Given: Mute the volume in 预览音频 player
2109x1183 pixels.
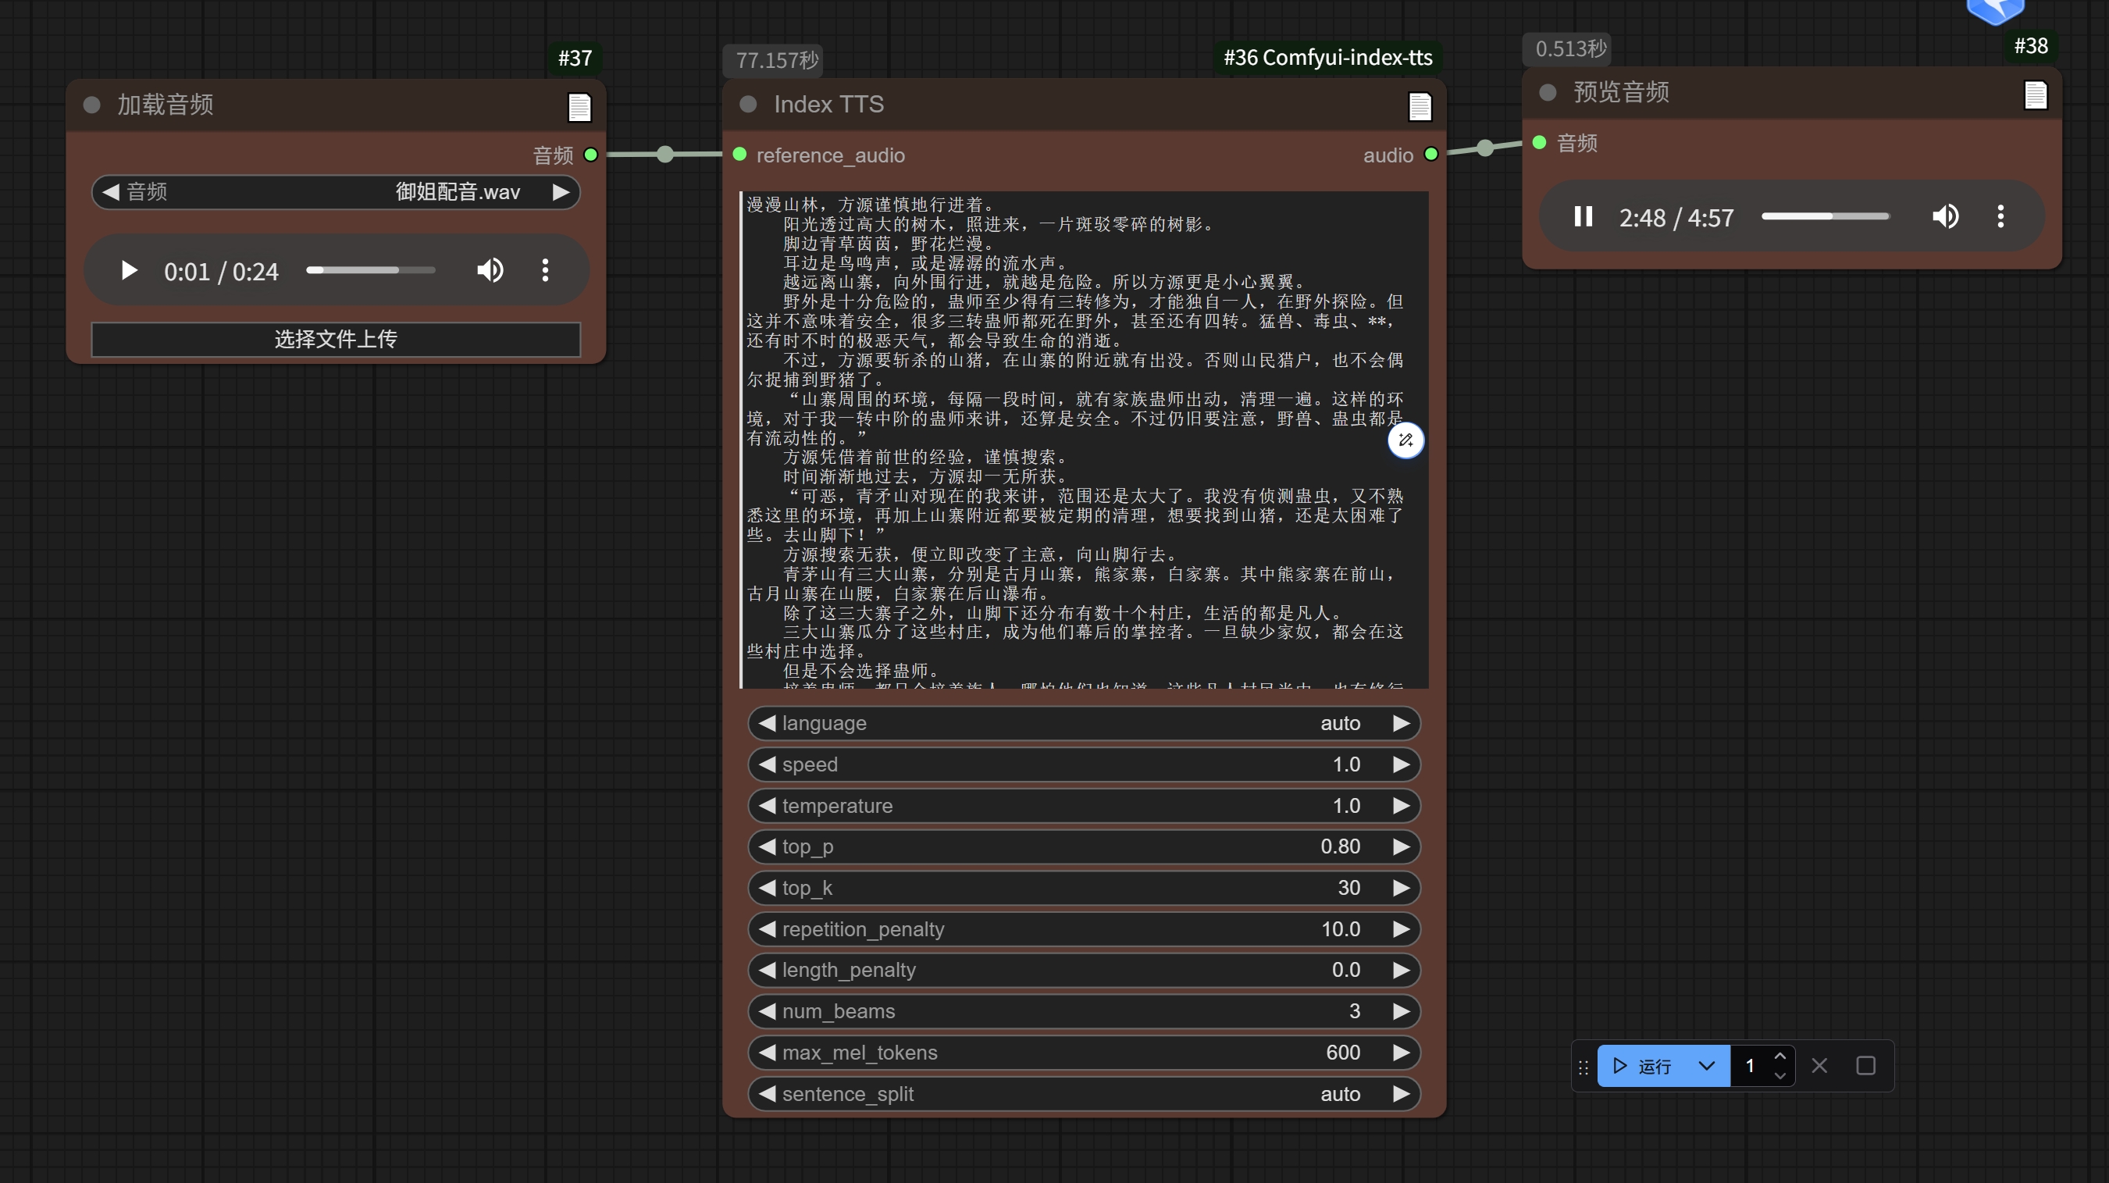Looking at the screenshot, I should pyautogui.click(x=1945, y=217).
